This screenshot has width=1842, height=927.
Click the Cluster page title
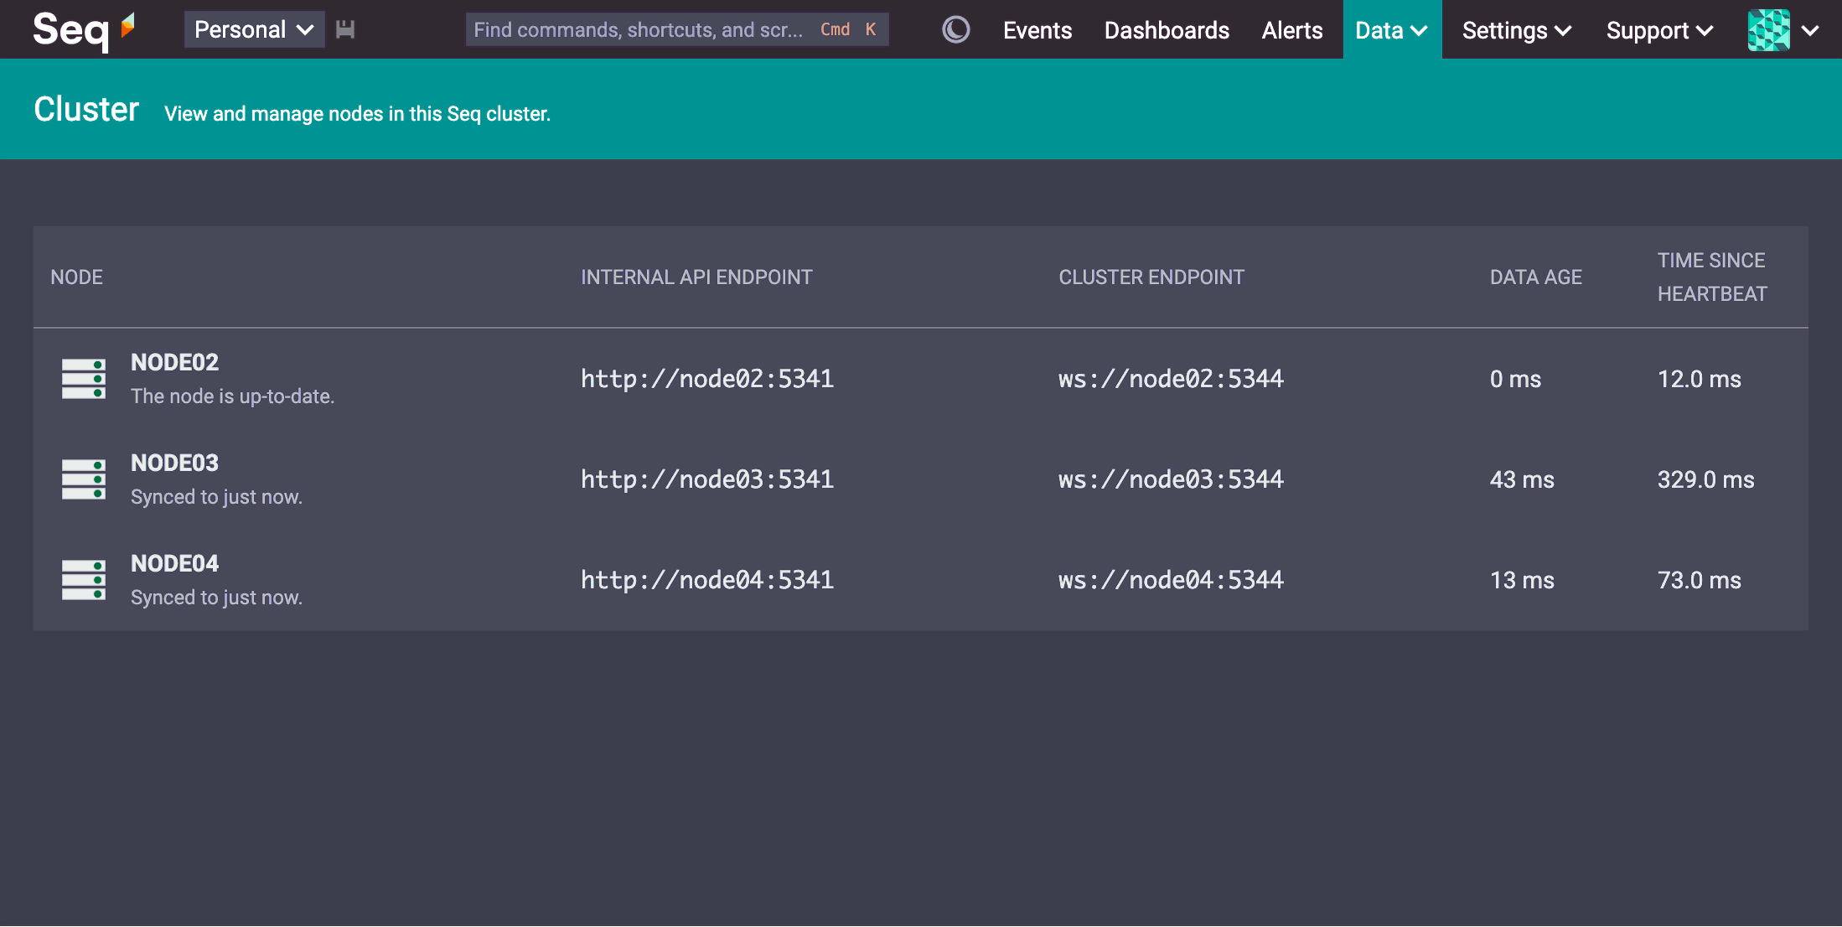coord(86,110)
